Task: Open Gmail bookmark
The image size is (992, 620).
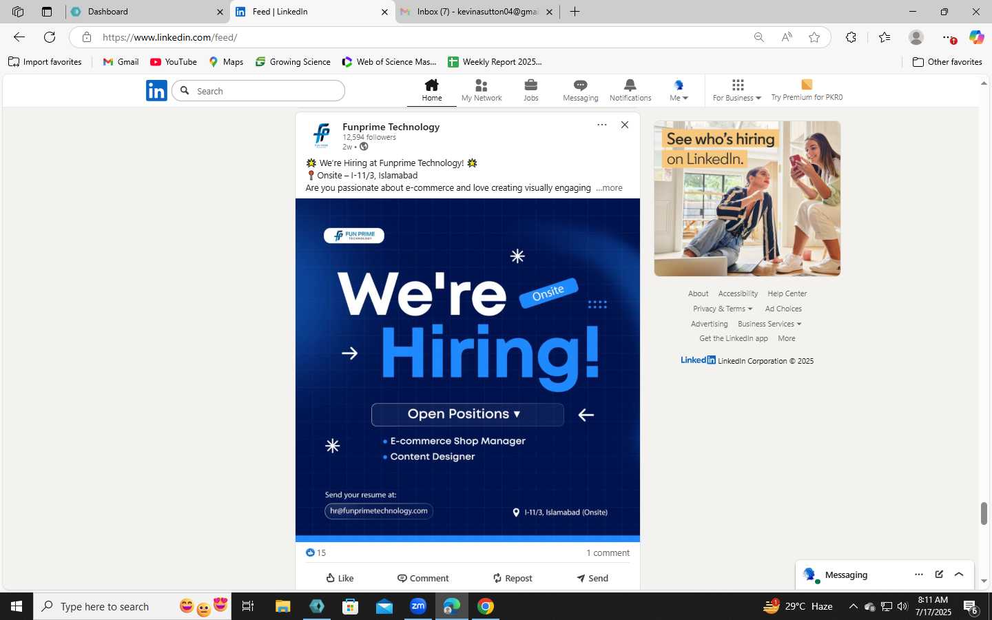Action: [121, 62]
